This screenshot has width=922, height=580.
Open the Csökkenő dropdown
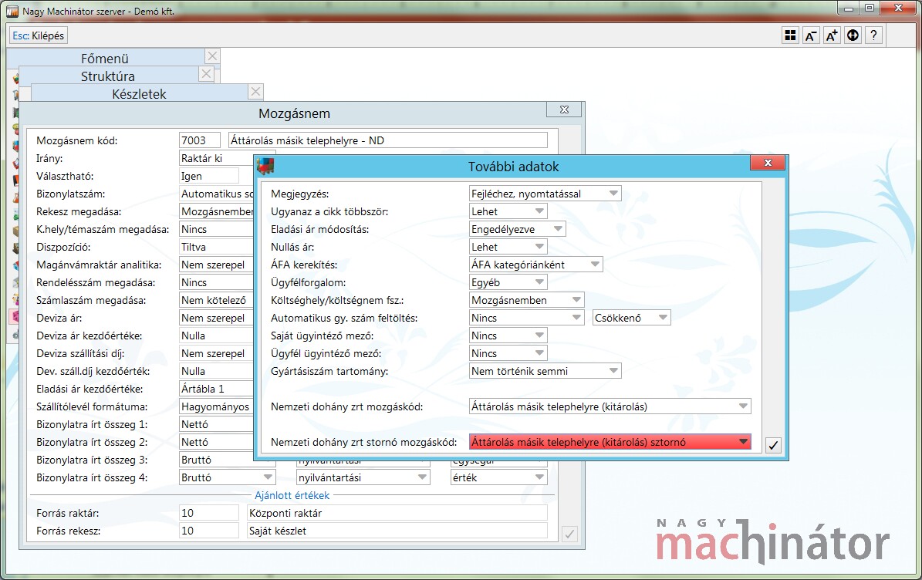click(632, 318)
